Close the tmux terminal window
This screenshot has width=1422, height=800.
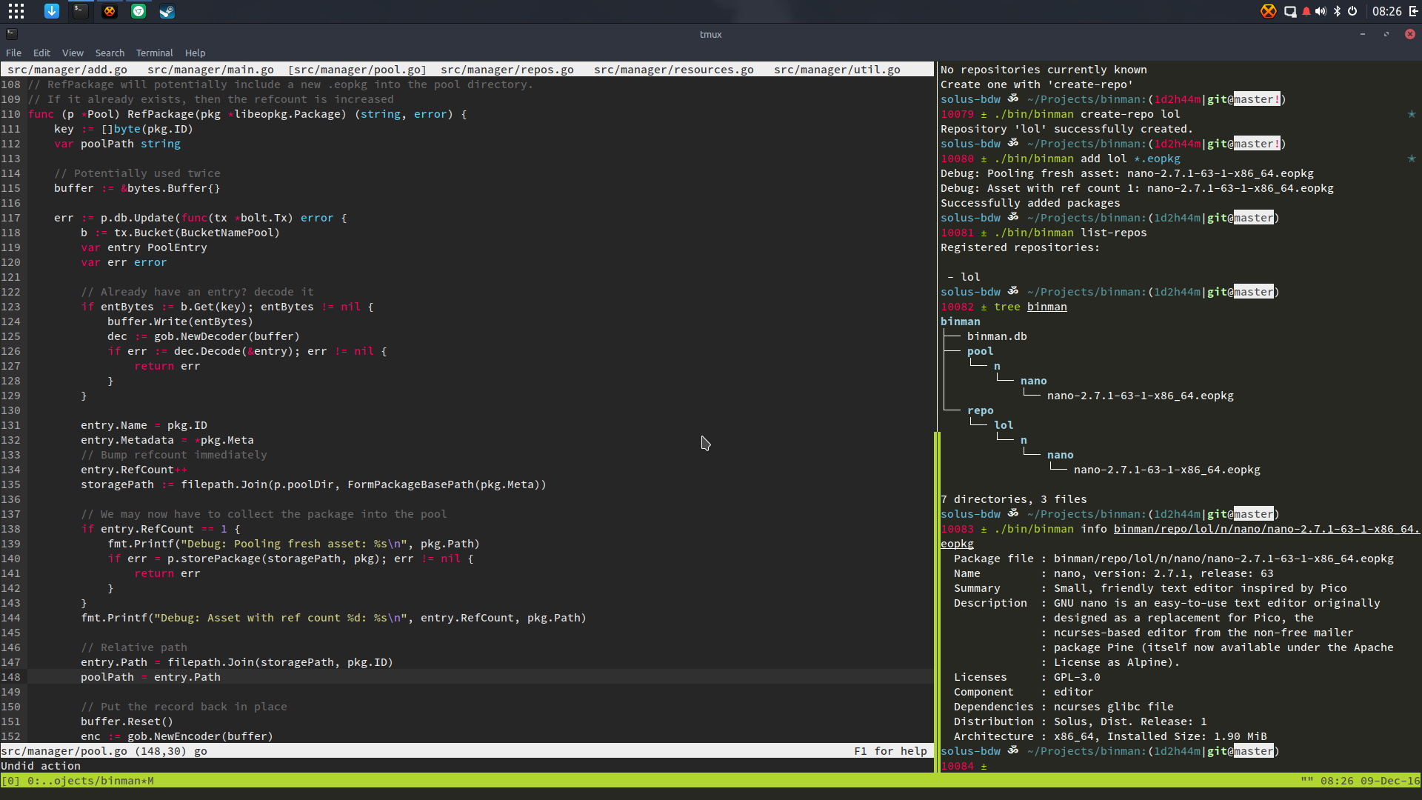click(x=1410, y=34)
